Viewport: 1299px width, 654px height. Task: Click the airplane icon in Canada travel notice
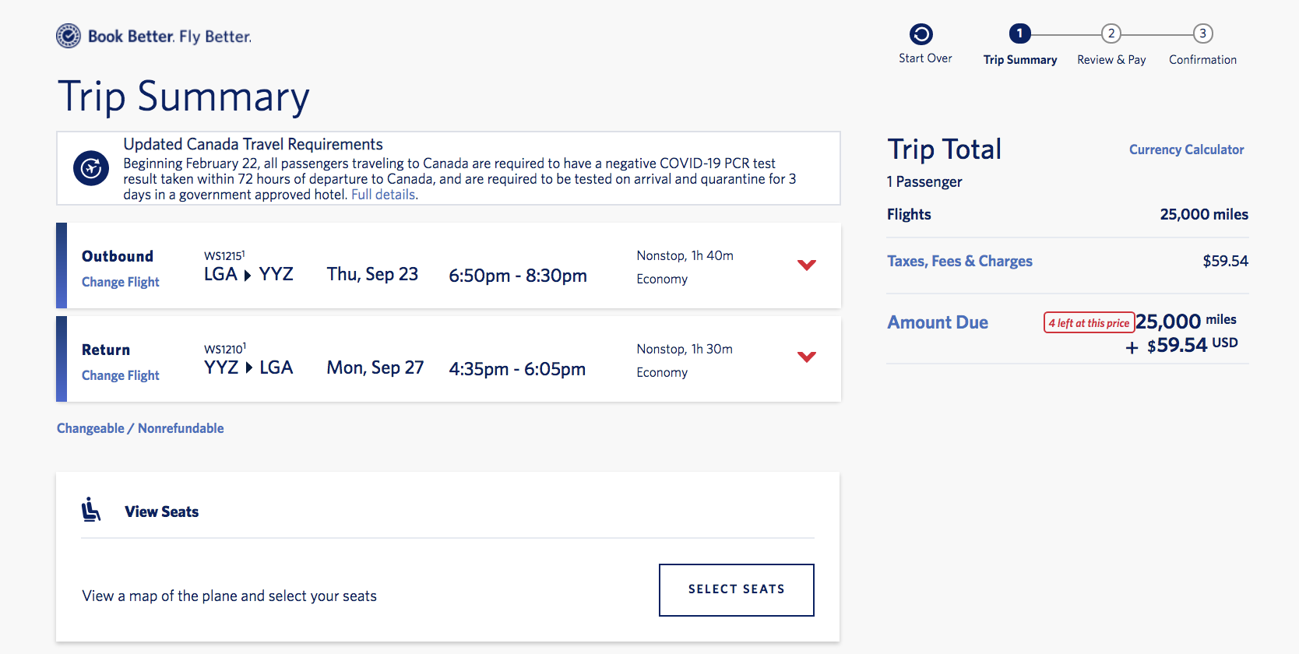pos(91,168)
